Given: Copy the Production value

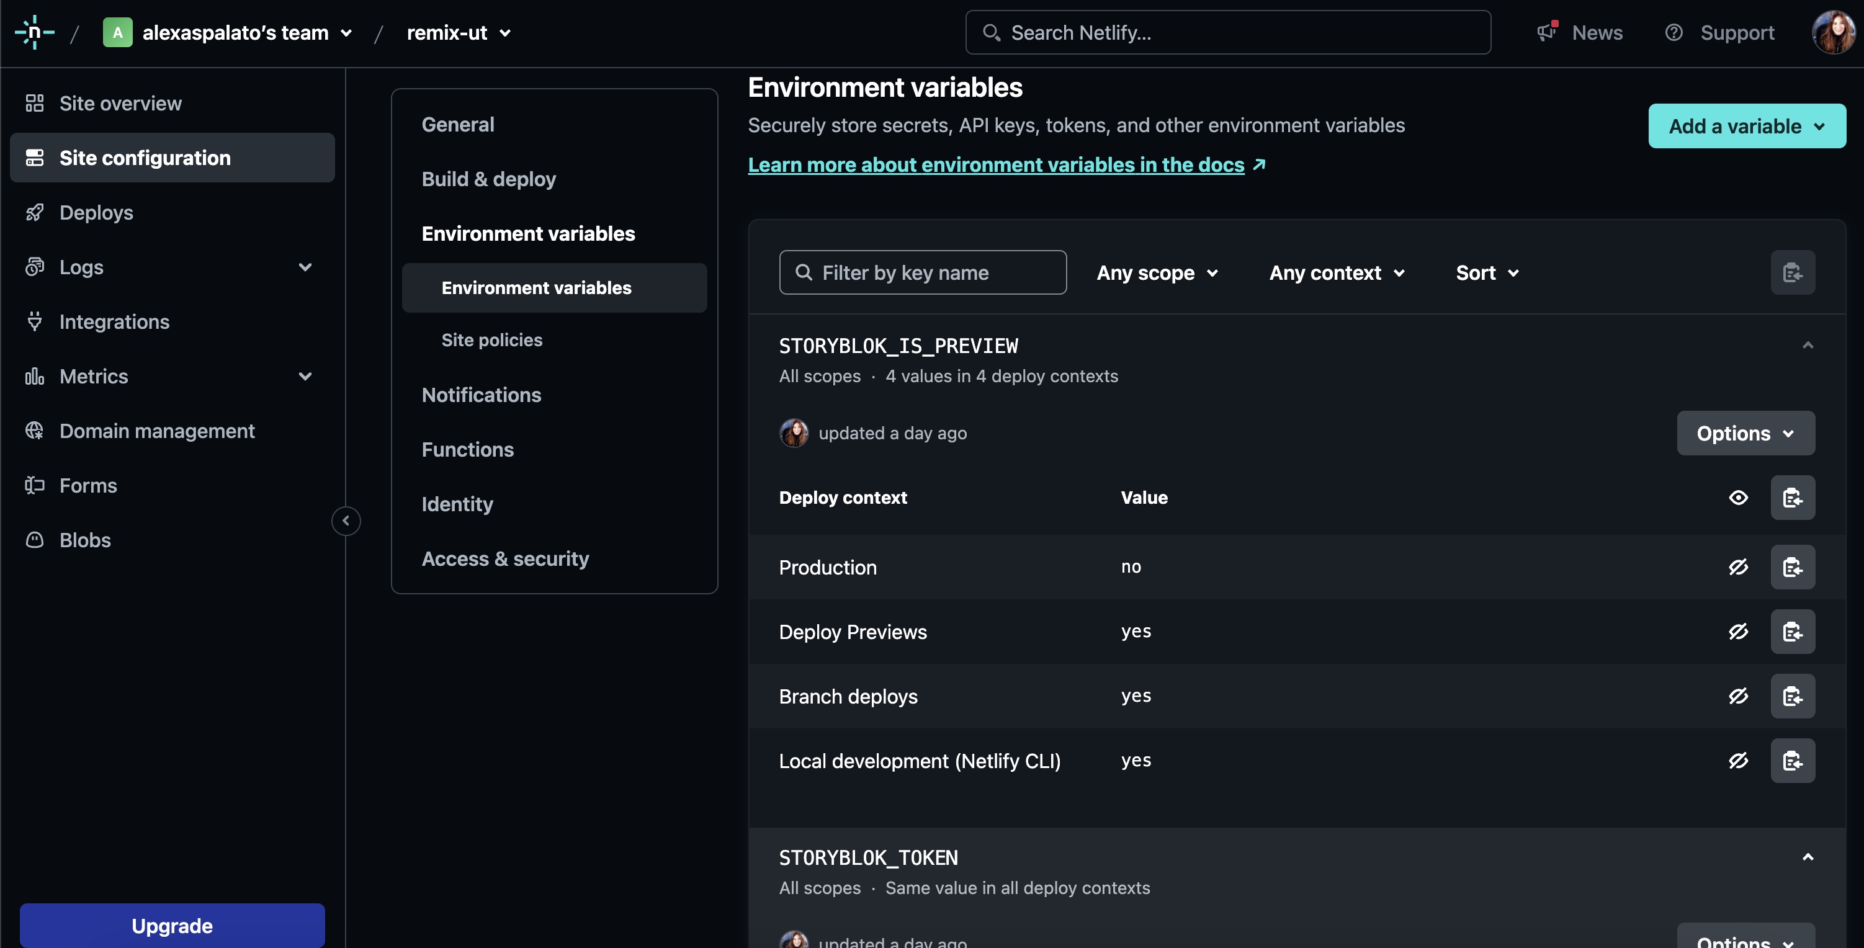Looking at the screenshot, I should pyautogui.click(x=1793, y=566).
